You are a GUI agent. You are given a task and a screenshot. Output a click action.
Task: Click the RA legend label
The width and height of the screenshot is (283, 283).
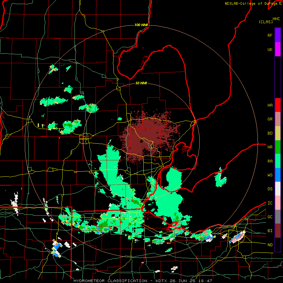pos(270,161)
